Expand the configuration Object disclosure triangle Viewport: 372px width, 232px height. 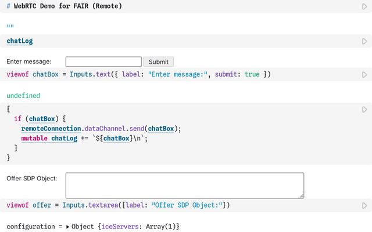point(67,226)
